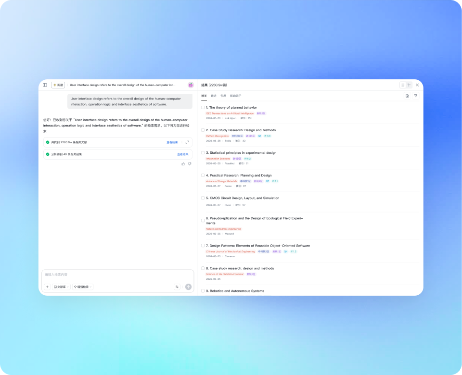The width and height of the screenshot is (462, 375).
Task: Switch to the 最近 tab
Action: pos(214,96)
